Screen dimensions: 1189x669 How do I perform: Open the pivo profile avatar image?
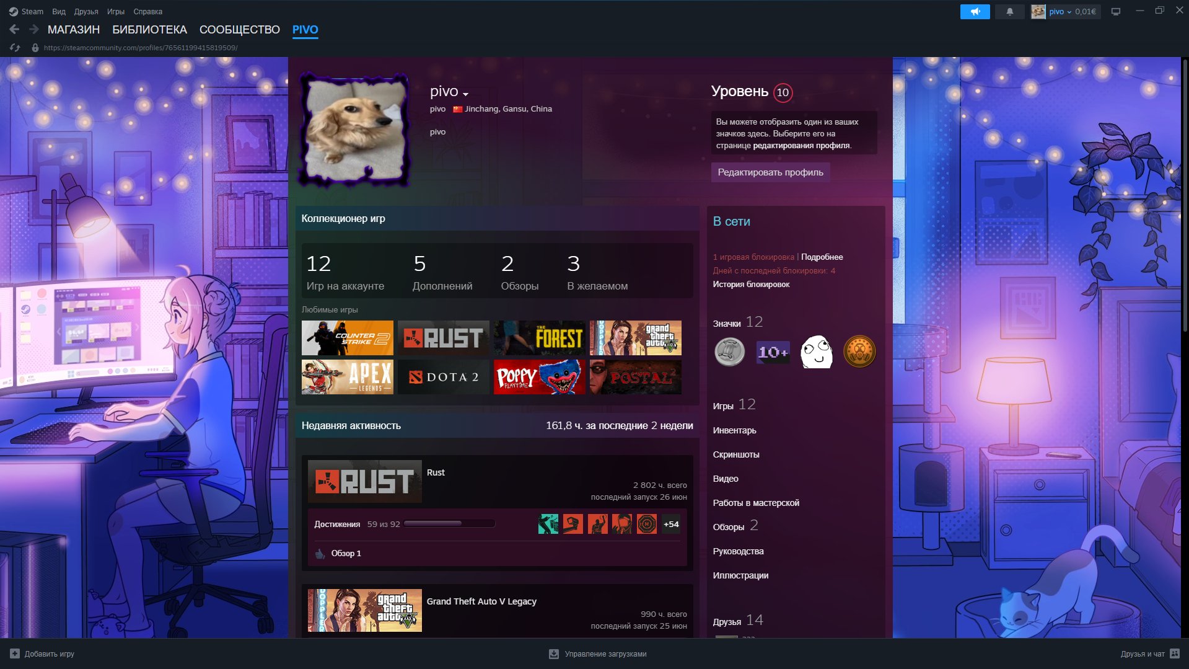coord(354,131)
